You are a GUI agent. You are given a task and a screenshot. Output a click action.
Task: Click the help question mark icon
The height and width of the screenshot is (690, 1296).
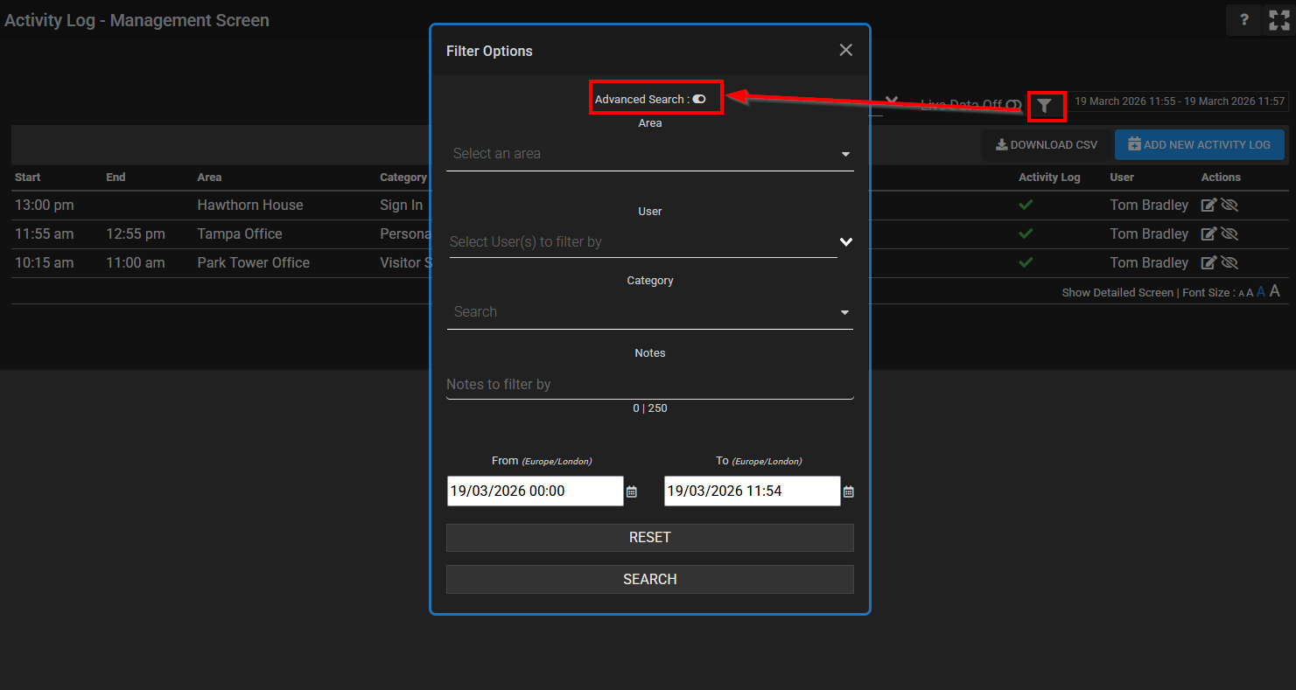(x=1243, y=20)
